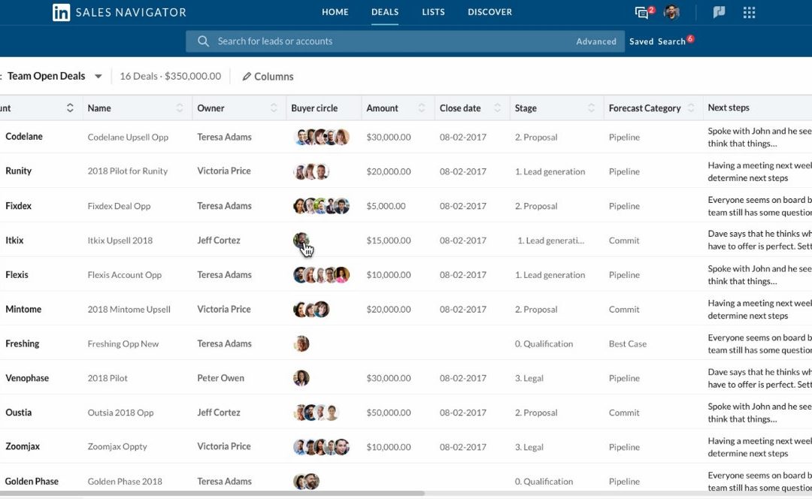Click owner Peter Owen
This screenshot has width=812, height=499.
click(220, 378)
